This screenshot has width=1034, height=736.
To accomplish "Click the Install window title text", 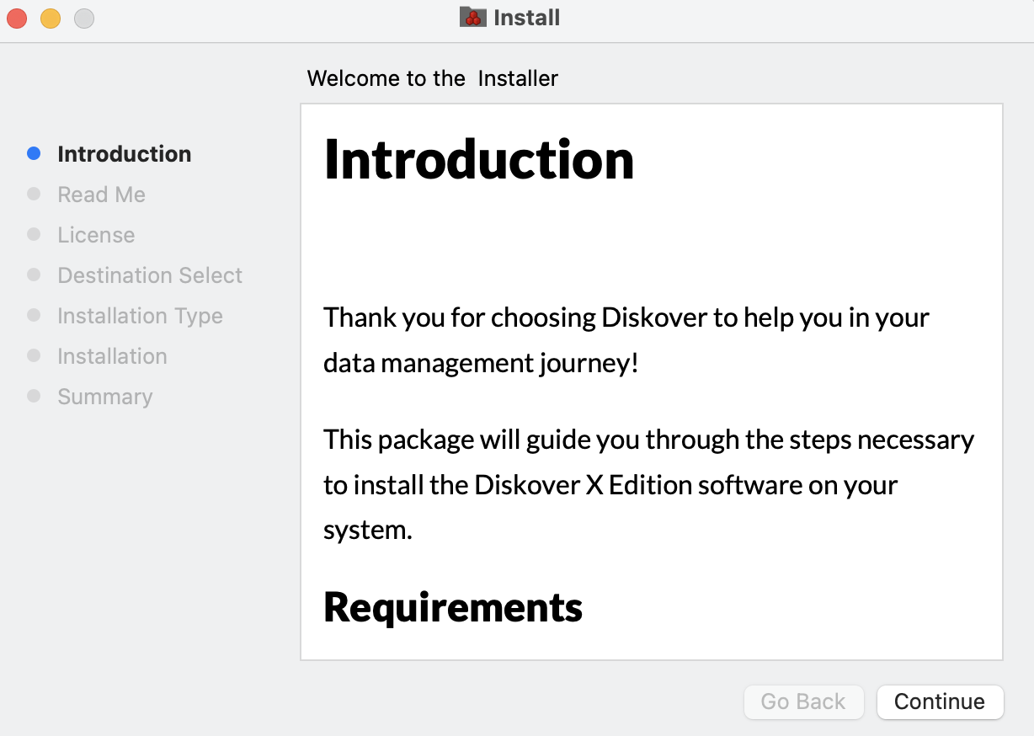I will (526, 18).
